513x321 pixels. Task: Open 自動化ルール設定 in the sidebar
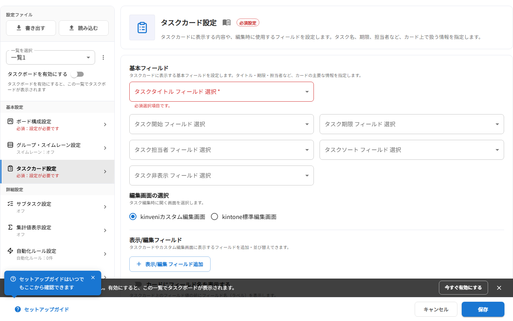(x=57, y=254)
